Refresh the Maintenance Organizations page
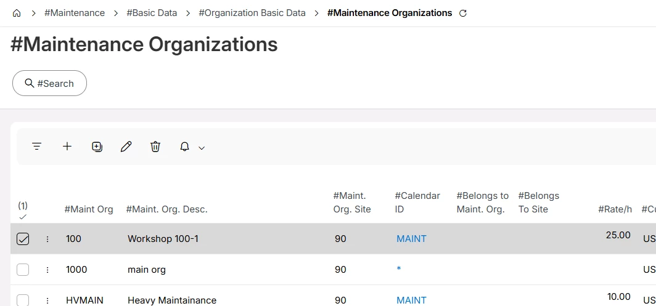The width and height of the screenshot is (656, 306). tap(463, 13)
